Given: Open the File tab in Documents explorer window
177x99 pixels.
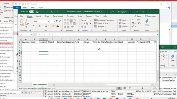Looking at the screenshot, I should 17,8.
